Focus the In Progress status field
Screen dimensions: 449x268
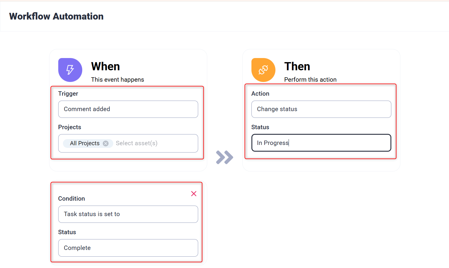[x=321, y=143]
